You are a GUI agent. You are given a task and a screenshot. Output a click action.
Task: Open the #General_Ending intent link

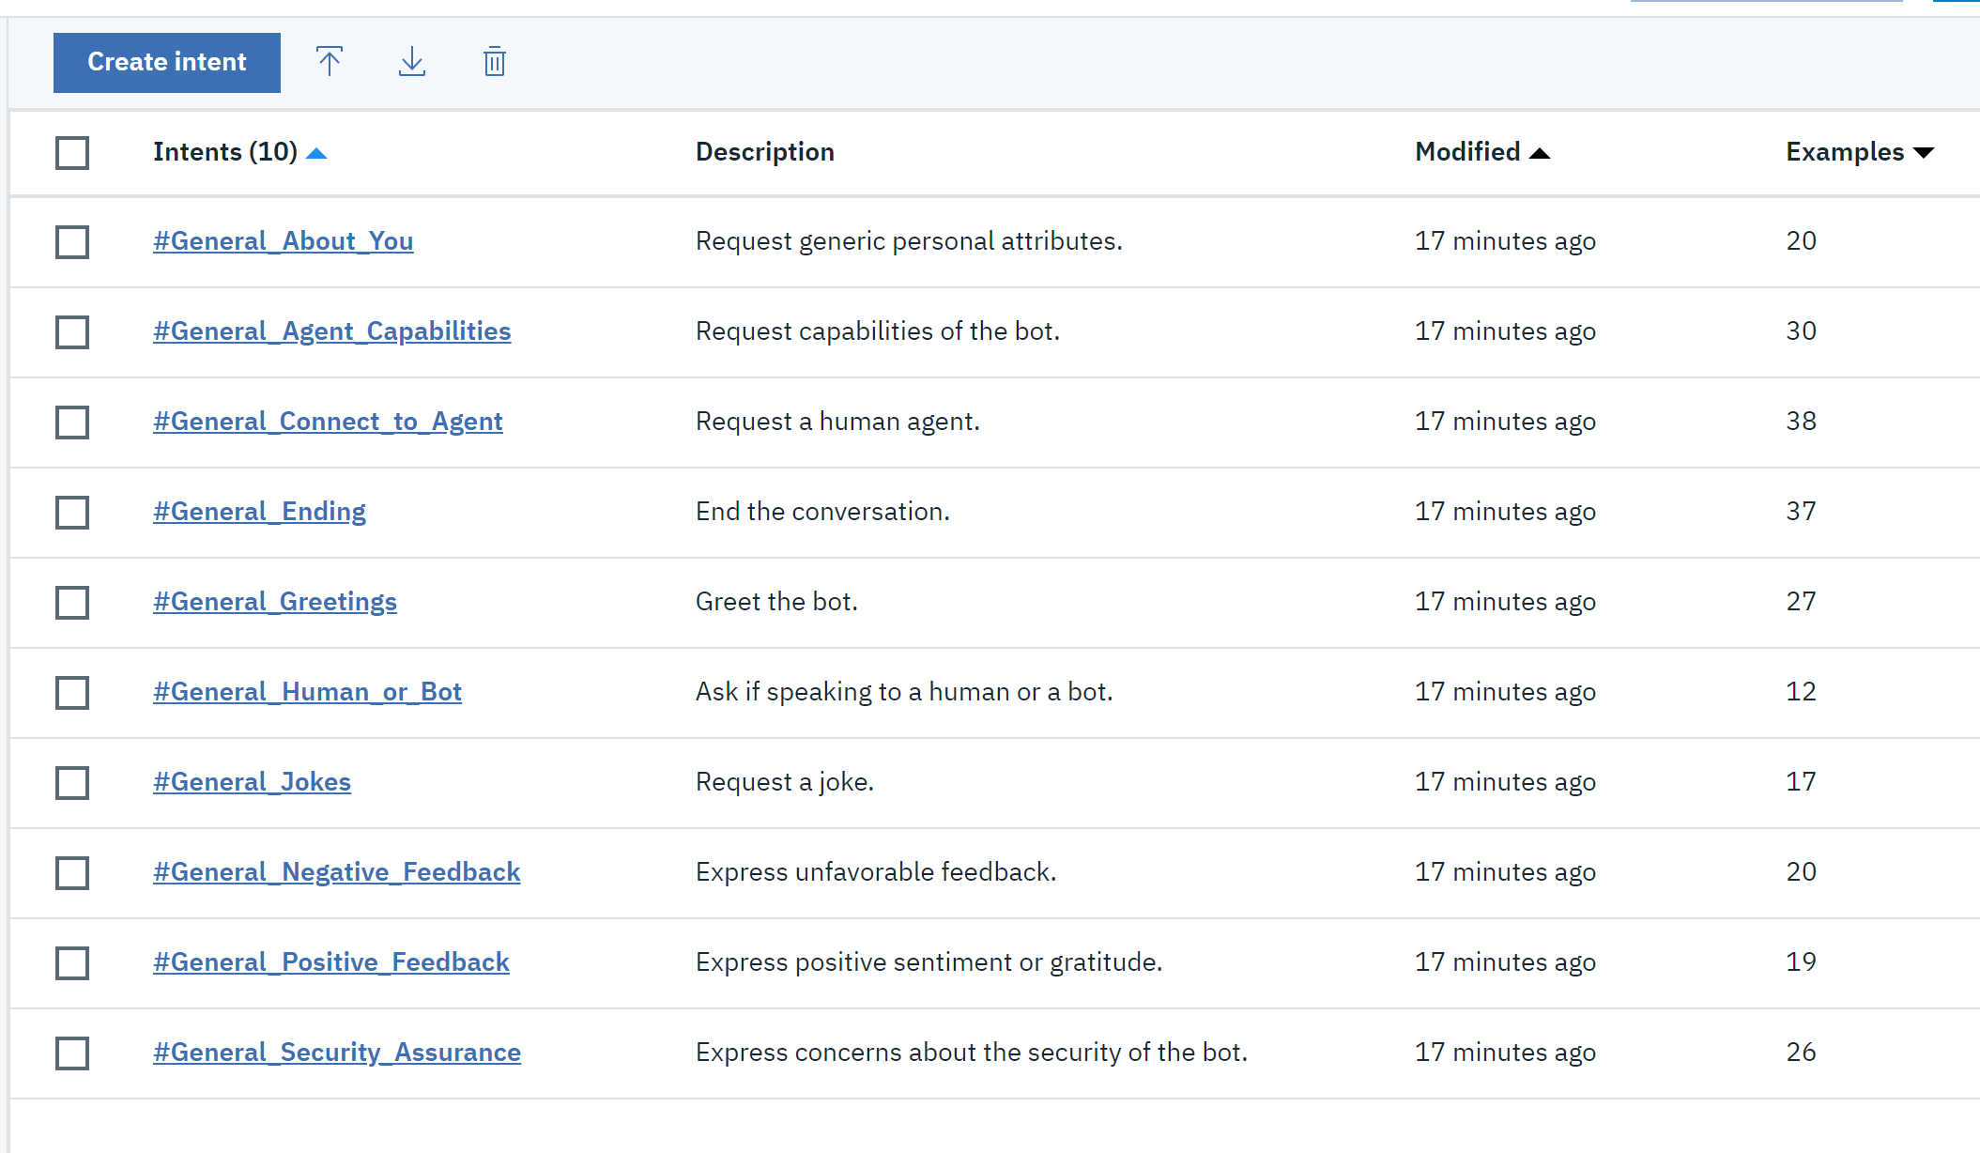pyautogui.click(x=259, y=511)
